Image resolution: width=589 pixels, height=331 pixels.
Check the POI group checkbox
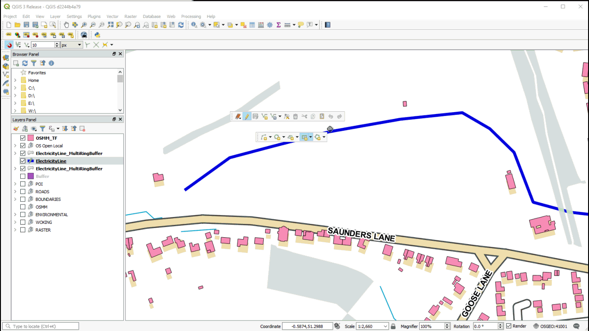(23, 184)
